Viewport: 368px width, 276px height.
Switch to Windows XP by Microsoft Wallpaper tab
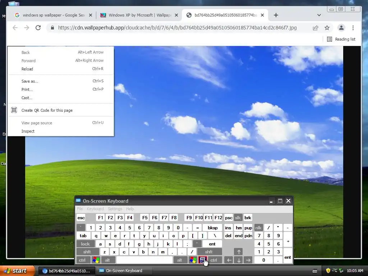(x=139, y=15)
